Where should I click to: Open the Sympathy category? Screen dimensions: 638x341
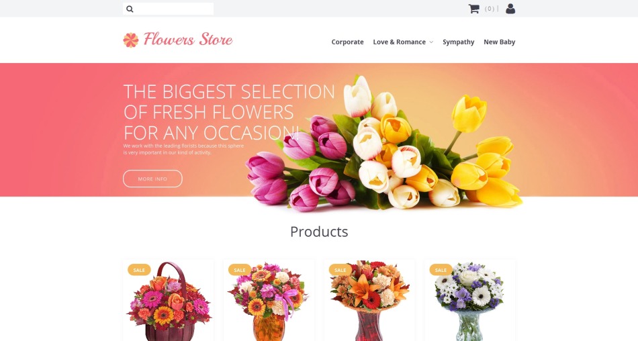click(x=459, y=42)
